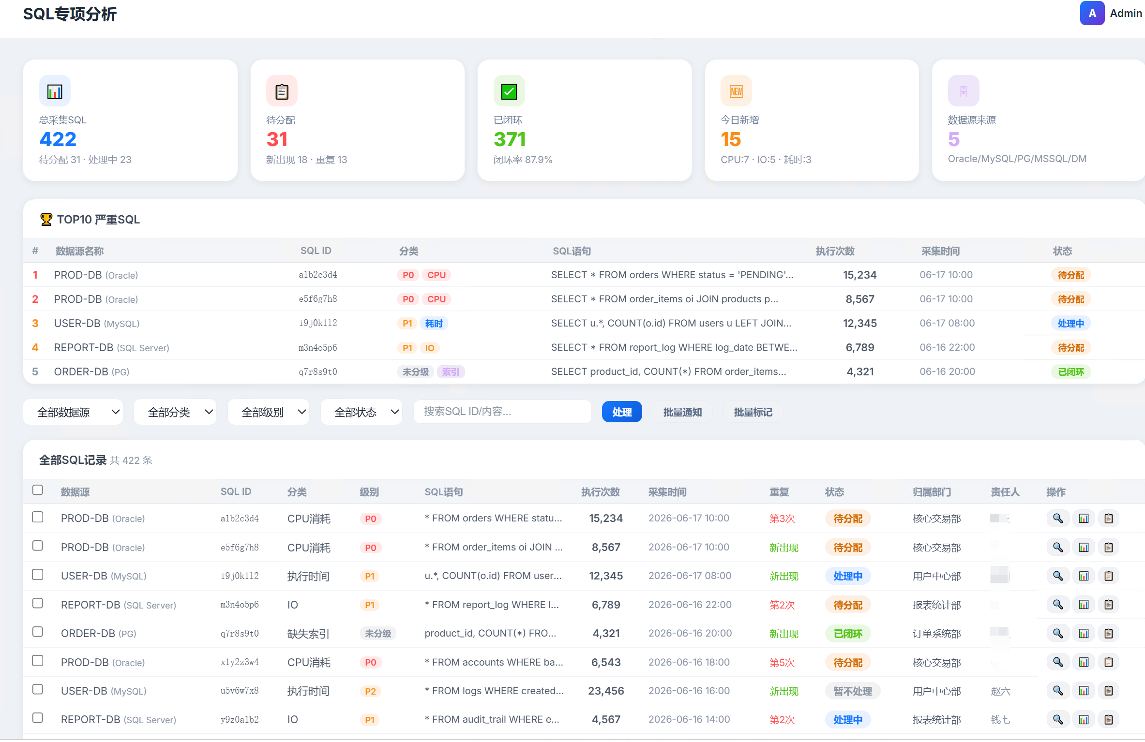This screenshot has height=742, width=1145.
Task: Open the 全部状态 dropdown
Action: (x=362, y=412)
